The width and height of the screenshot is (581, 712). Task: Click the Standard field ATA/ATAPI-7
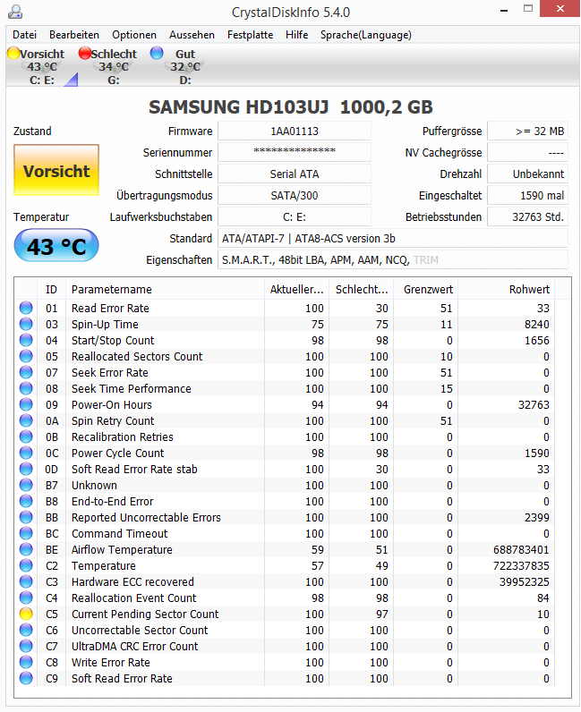[x=393, y=239]
